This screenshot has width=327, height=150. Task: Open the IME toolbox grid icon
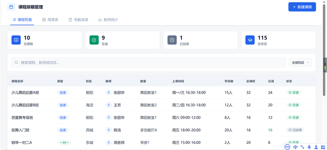click(x=323, y=147)
